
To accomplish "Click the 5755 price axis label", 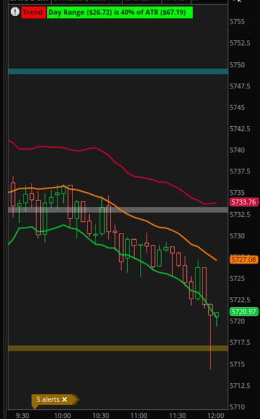I will tap(237, 22).
